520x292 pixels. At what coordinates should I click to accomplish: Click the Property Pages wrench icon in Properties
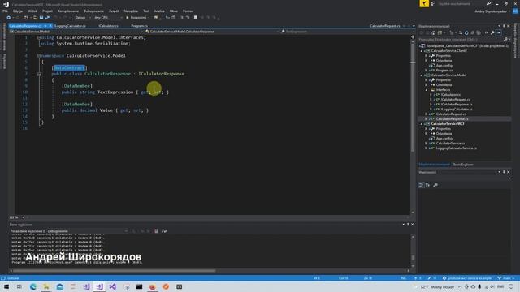[x=435, y=185]
